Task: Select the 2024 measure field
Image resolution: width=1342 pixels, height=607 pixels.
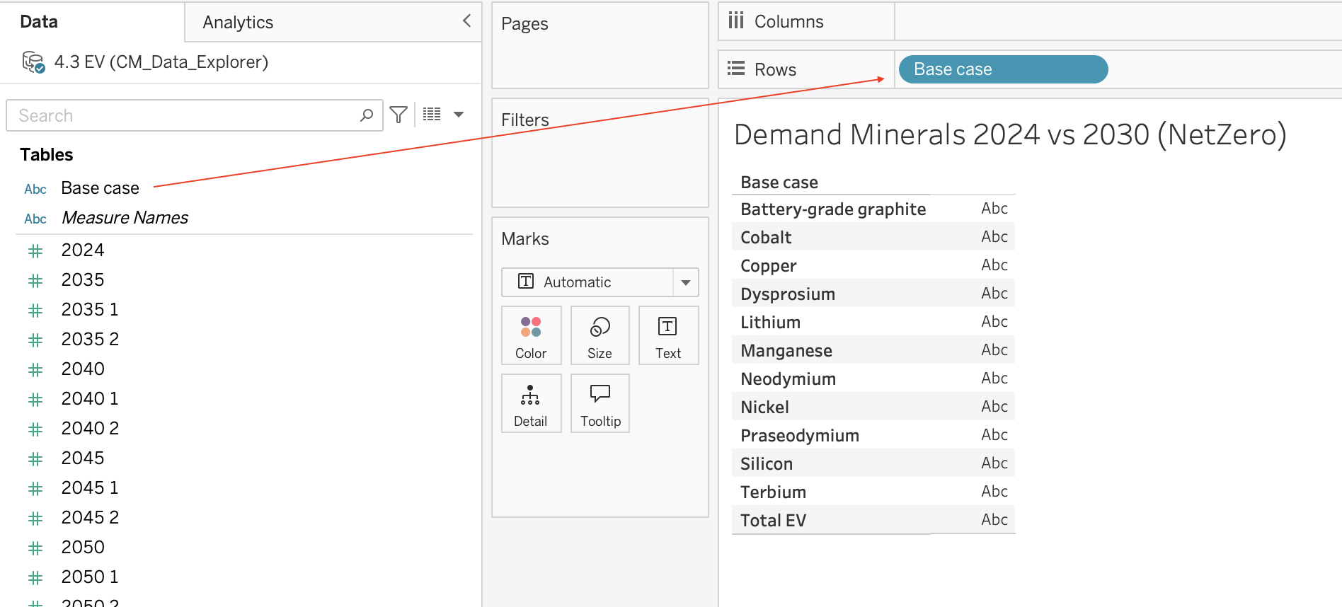Action: [83, 250]
